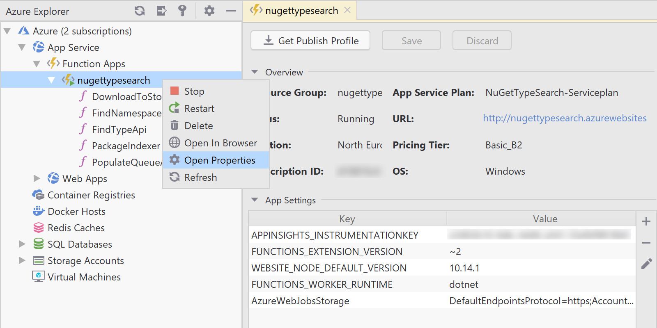
Task: Click the Storage Accounts table icon
Action: click(39, 260)
